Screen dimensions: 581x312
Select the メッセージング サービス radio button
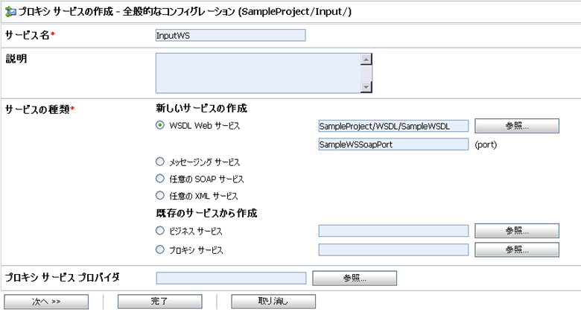pyautogui.click(x=159, y=162)
